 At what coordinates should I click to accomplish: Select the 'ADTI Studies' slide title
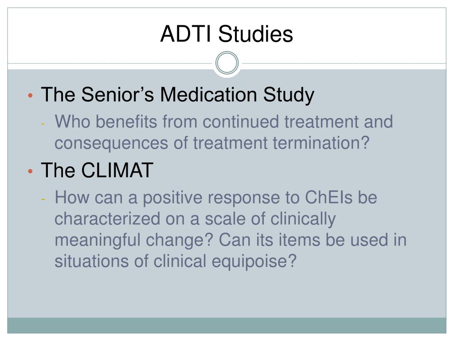[227, 34]
